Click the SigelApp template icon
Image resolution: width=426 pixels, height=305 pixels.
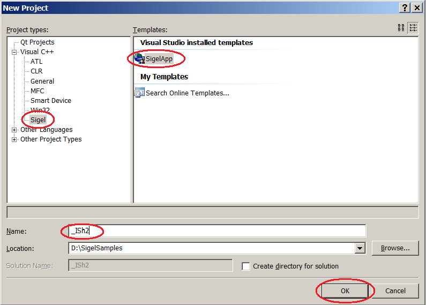tap(139, 58)
